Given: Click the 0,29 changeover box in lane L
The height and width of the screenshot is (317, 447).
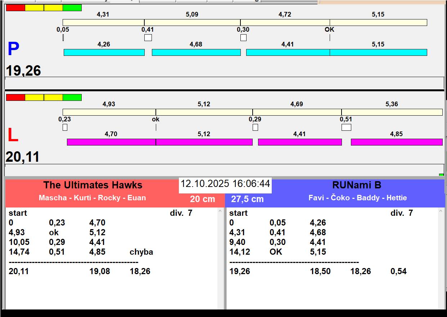Looking at the screenshot, I should click(255, 127).
